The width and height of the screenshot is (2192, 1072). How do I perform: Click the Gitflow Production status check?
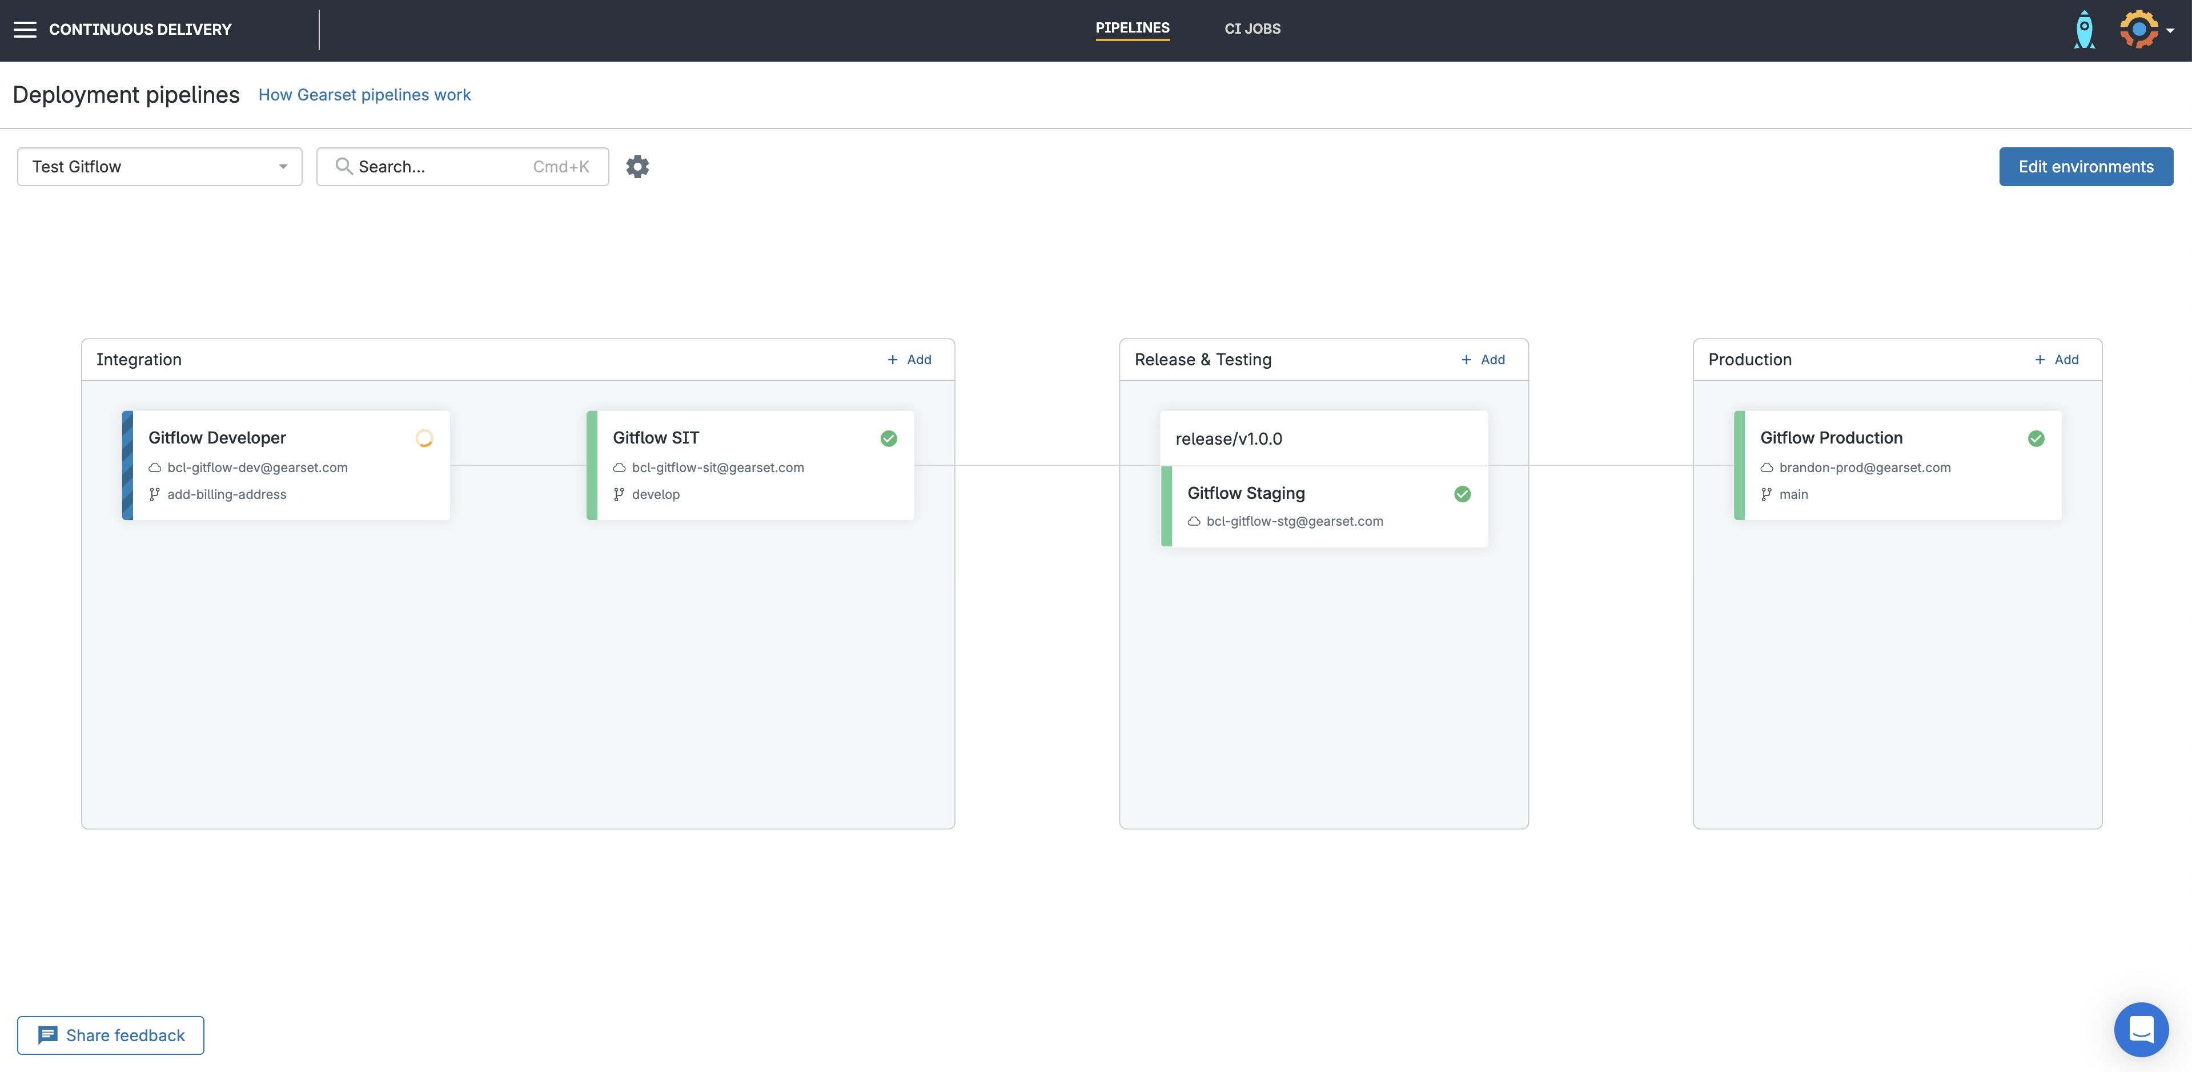click(2036, 438)
